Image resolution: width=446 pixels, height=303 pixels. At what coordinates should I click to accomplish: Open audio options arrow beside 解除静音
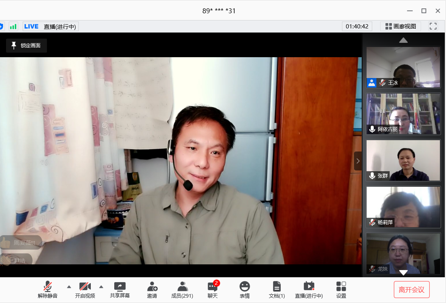69,287
